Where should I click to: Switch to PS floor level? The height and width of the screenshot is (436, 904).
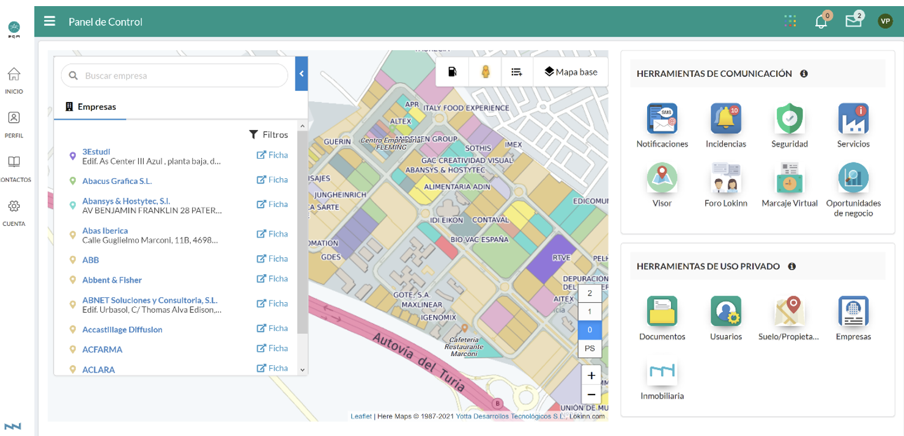point(590,349)
